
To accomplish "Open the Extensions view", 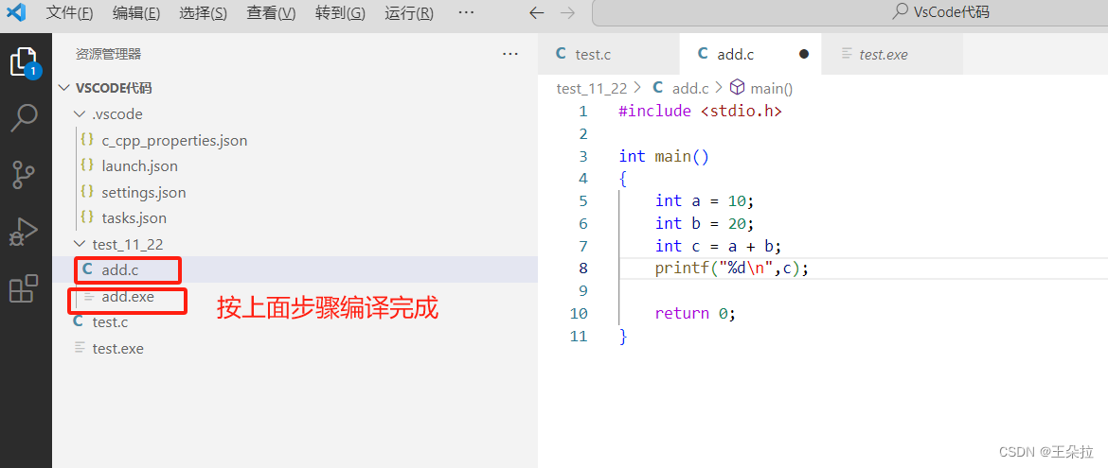I will tap(24, 288).
